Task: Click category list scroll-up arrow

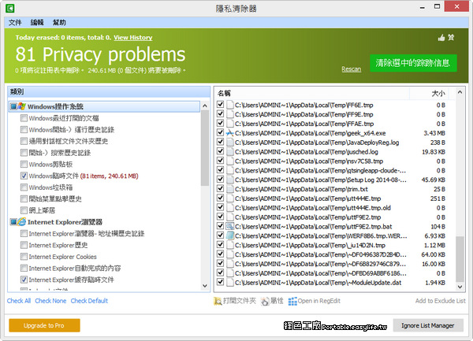Action: click(205, 106)
